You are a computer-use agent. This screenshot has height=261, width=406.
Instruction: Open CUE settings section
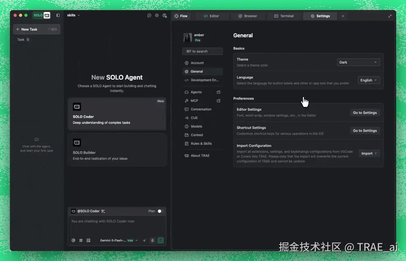click(x=203, y=118)
